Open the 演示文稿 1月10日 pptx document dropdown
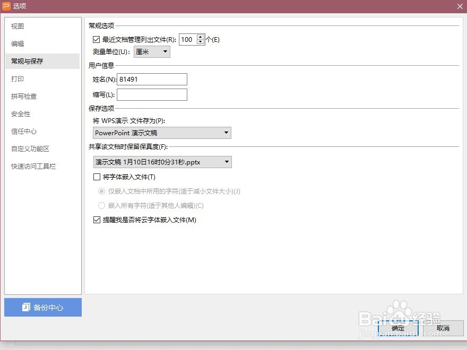This screenshot has width=467, height=350. pos(162,162)
